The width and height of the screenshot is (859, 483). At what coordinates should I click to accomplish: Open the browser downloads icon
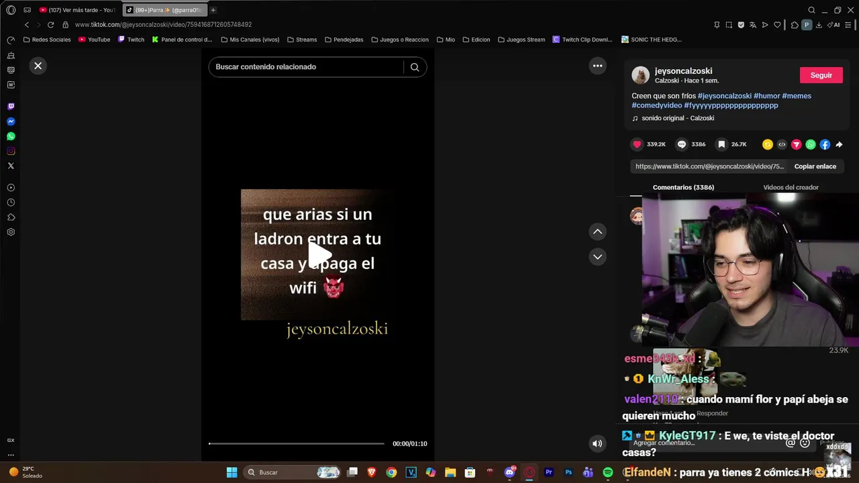(819, 25)
